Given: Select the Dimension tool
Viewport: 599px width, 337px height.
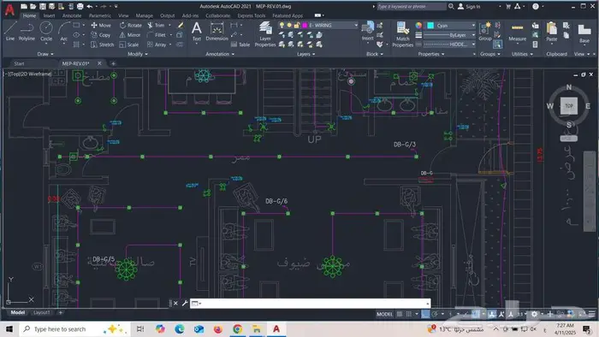Looking at the screenshot, I should point(216,32).
